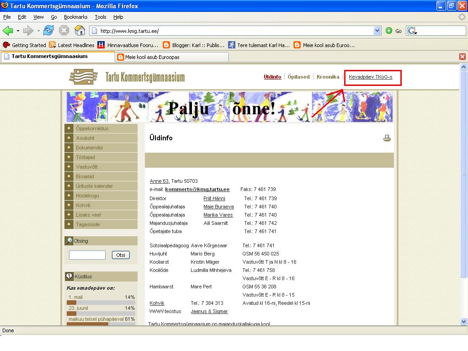Screen dimensions: 468x351
Task: Click the Anne 63 address link
Action: (159, 181)
